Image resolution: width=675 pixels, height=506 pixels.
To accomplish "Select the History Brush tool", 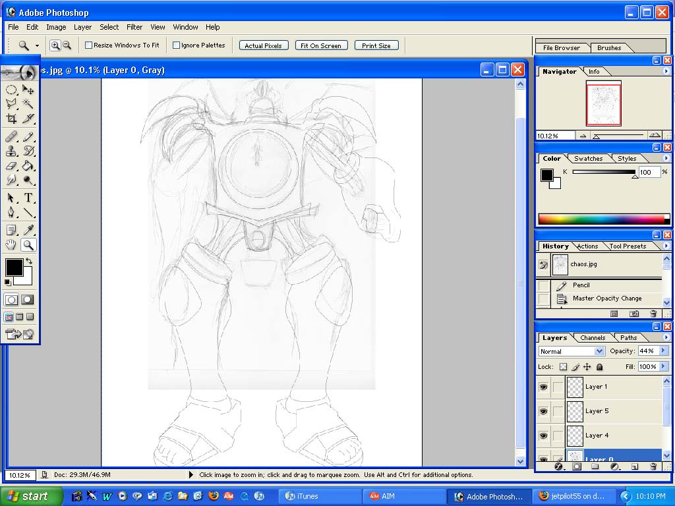I will (x=28, y=151).
